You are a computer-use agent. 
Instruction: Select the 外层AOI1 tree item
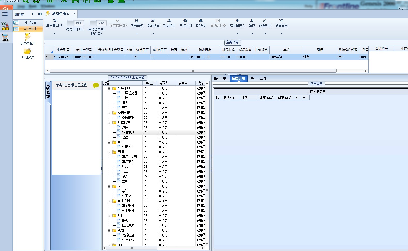click(128, 147)
